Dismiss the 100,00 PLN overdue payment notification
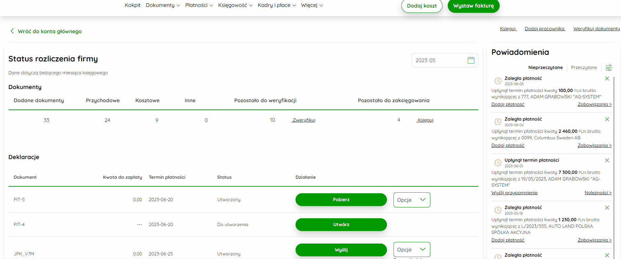The width and height of the screenshot is (621, 259). tap(607, 79)
